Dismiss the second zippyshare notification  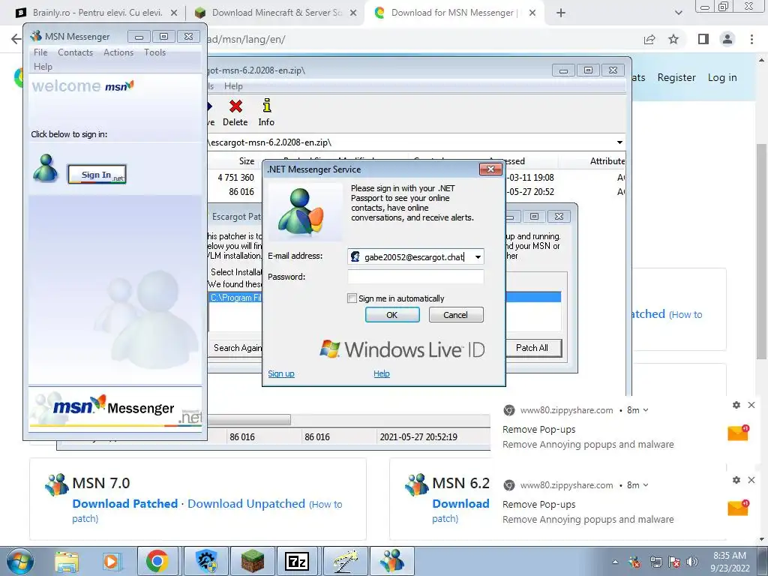click(x=751, y=480)
